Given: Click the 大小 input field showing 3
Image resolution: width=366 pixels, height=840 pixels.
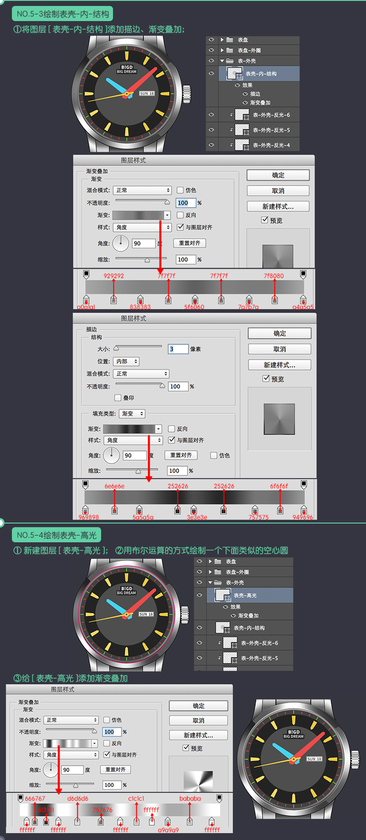Looking at the screenshot, I should click(x=178, y=349).
